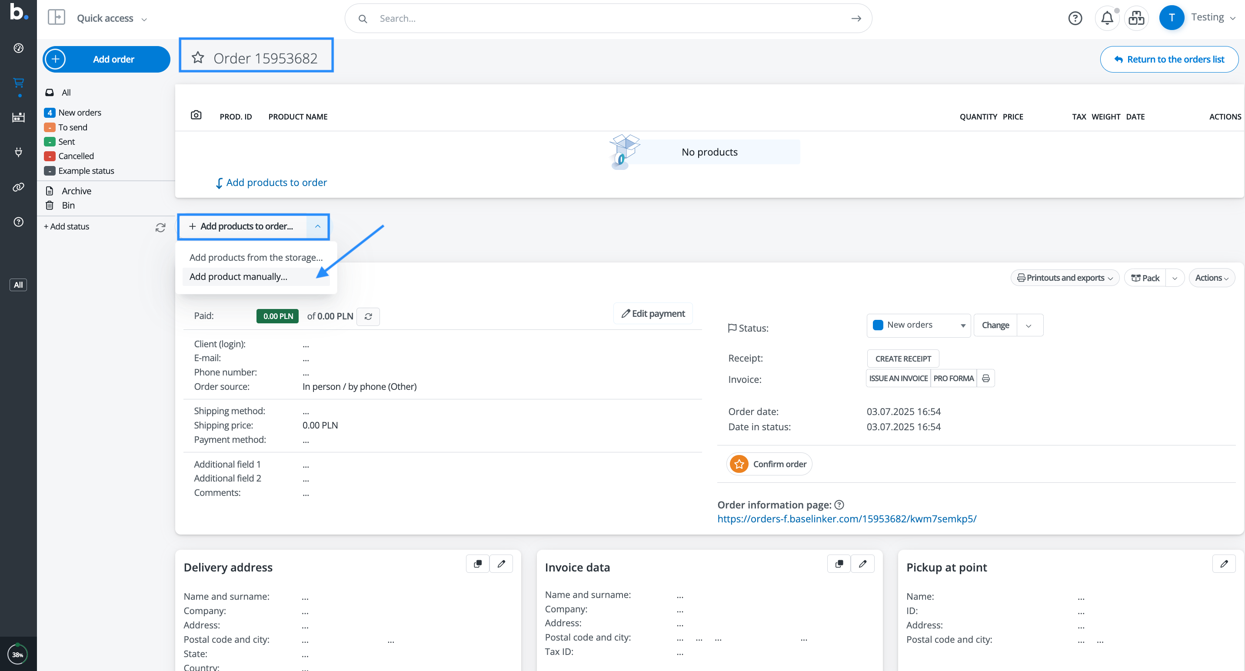Expand the Pack options chevron

pyautogui.click(x=1175, y=278)
